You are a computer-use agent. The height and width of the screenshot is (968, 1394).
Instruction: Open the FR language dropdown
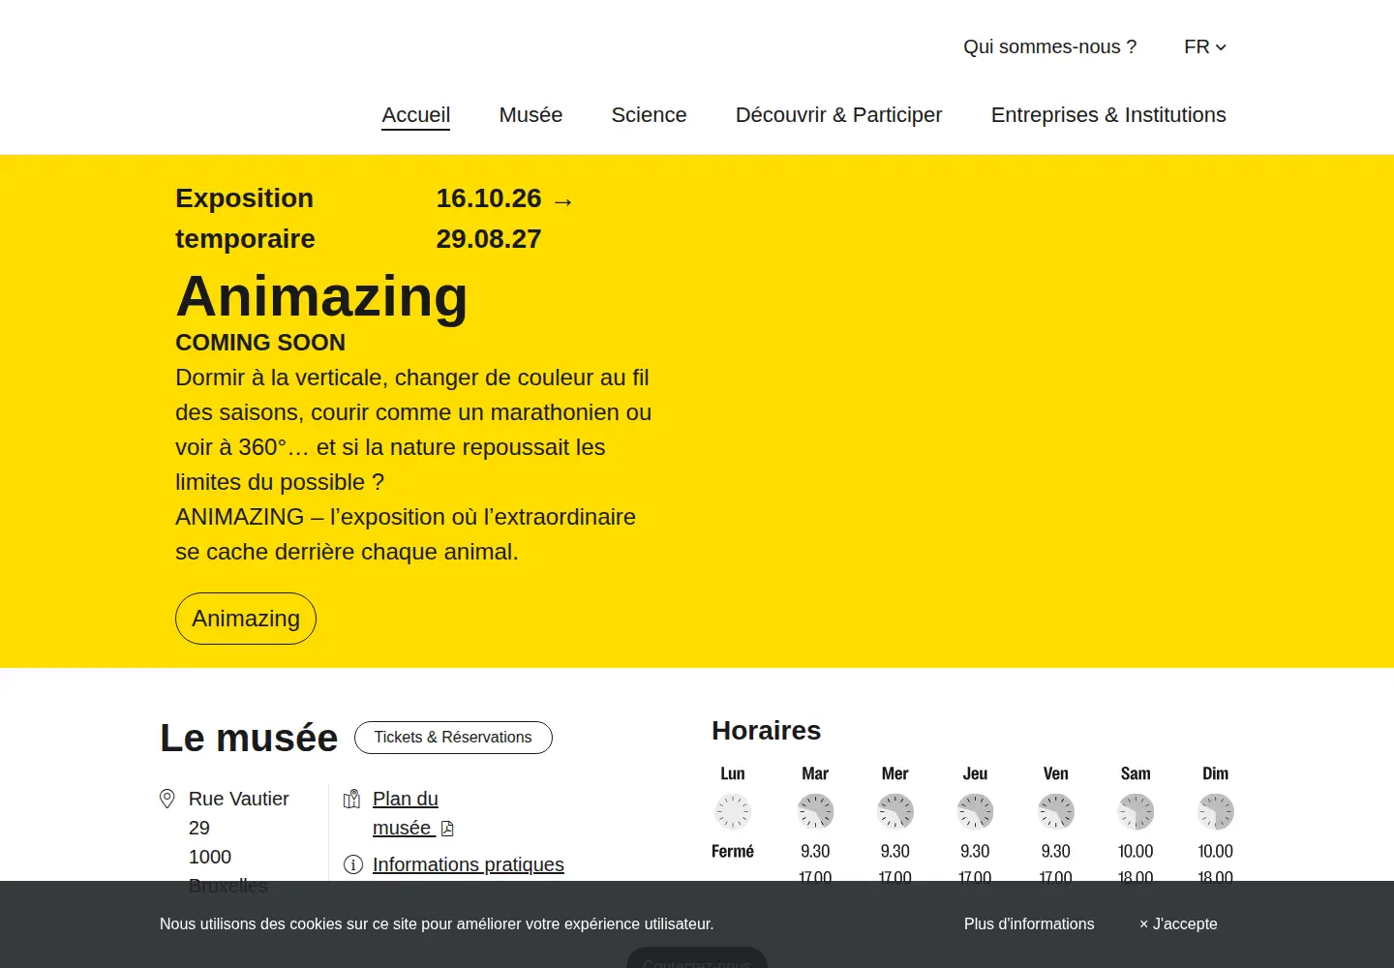coord(1205,46)
